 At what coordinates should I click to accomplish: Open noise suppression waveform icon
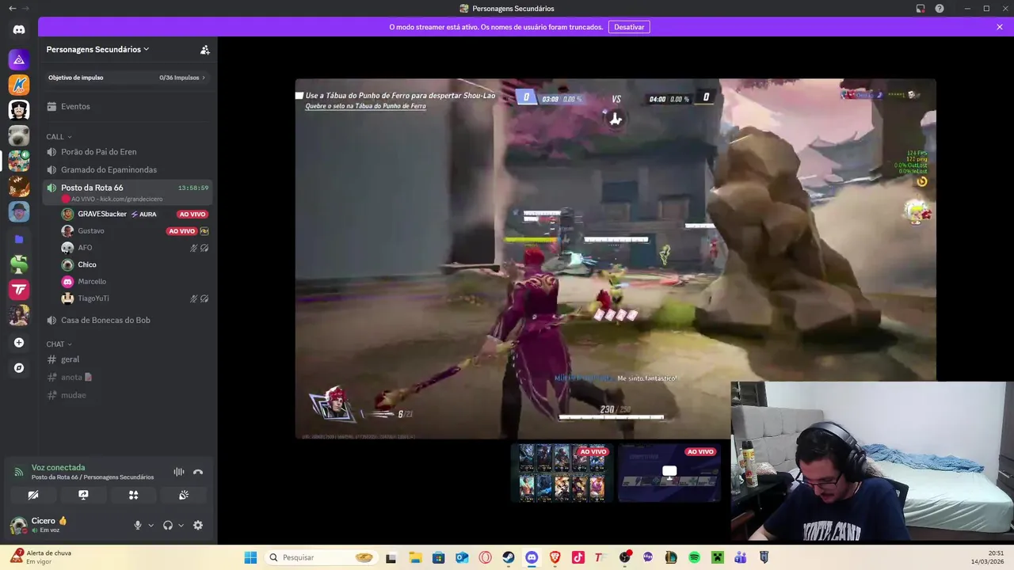point(179,472)
